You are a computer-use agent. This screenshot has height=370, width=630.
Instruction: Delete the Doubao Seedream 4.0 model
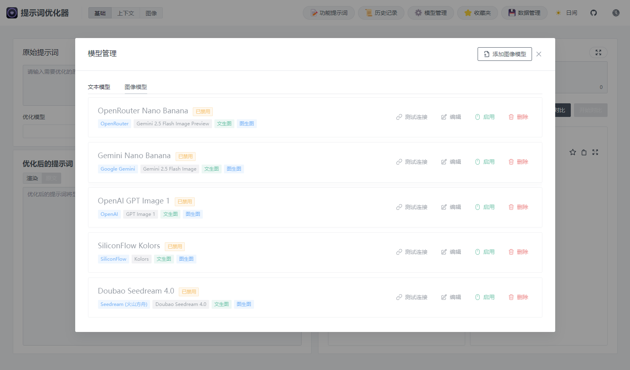point(518,297)
